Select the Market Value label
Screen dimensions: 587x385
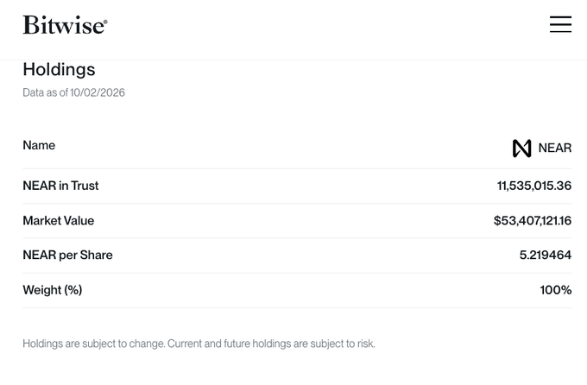(59, 221)
